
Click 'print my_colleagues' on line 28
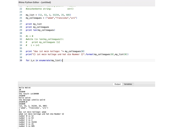tap(37, 27)
